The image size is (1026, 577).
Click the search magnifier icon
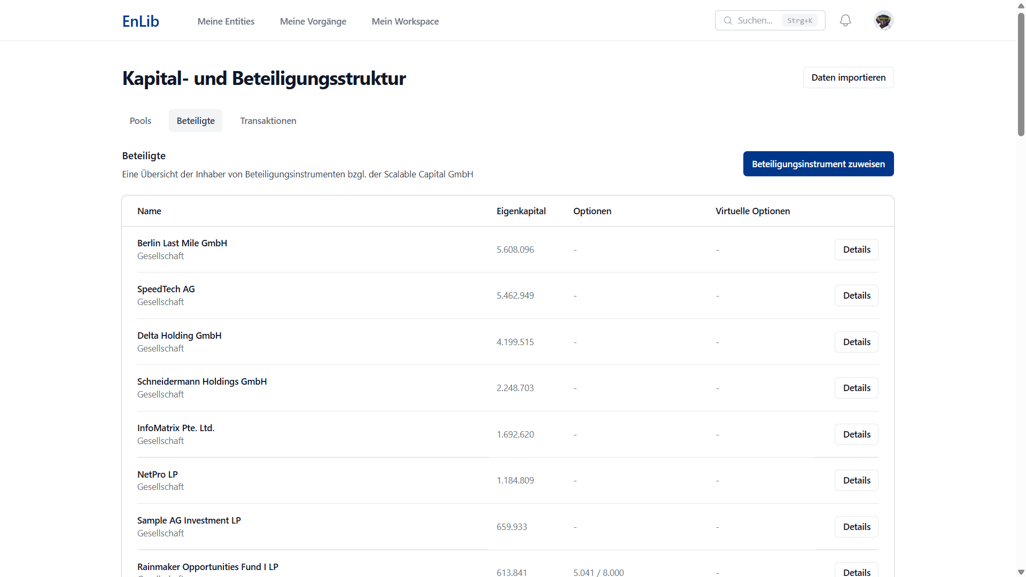[x=728, y=20]
